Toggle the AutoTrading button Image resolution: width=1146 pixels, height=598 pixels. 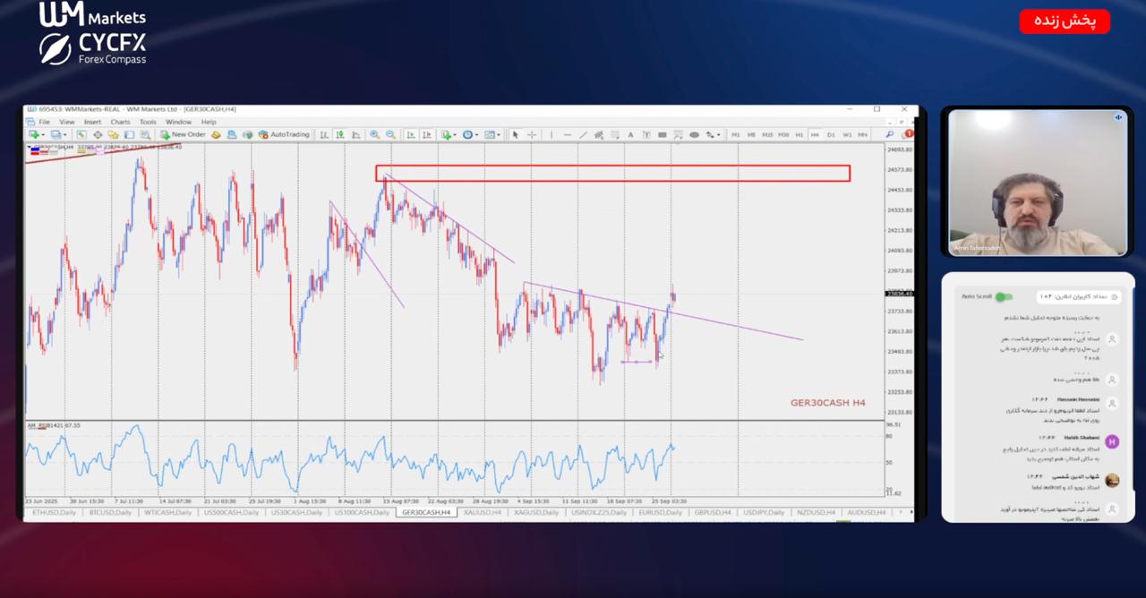[284, 135]
